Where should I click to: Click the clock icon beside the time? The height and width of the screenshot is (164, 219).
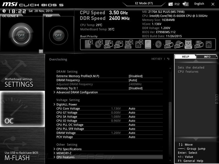(x=4, y=11)
